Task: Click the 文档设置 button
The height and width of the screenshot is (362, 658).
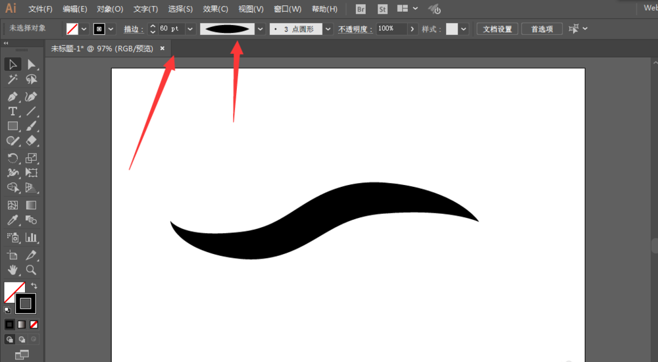Action: point(497,29)
